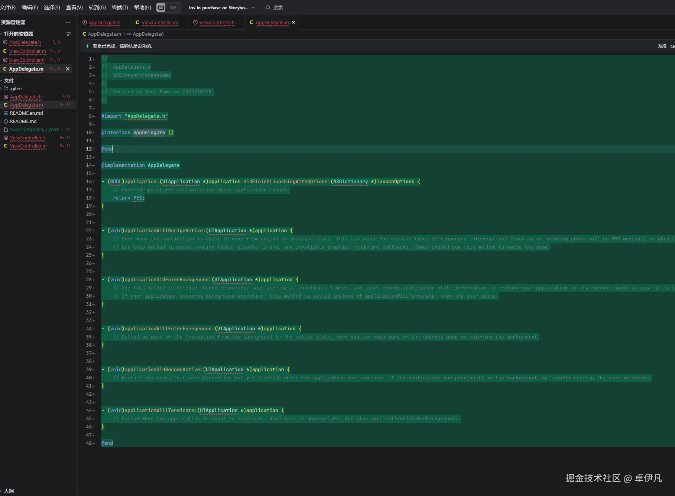Click C icon on ViewController.m tab
This screenshot has width=675, height=496.
click(x=137, y=23)
